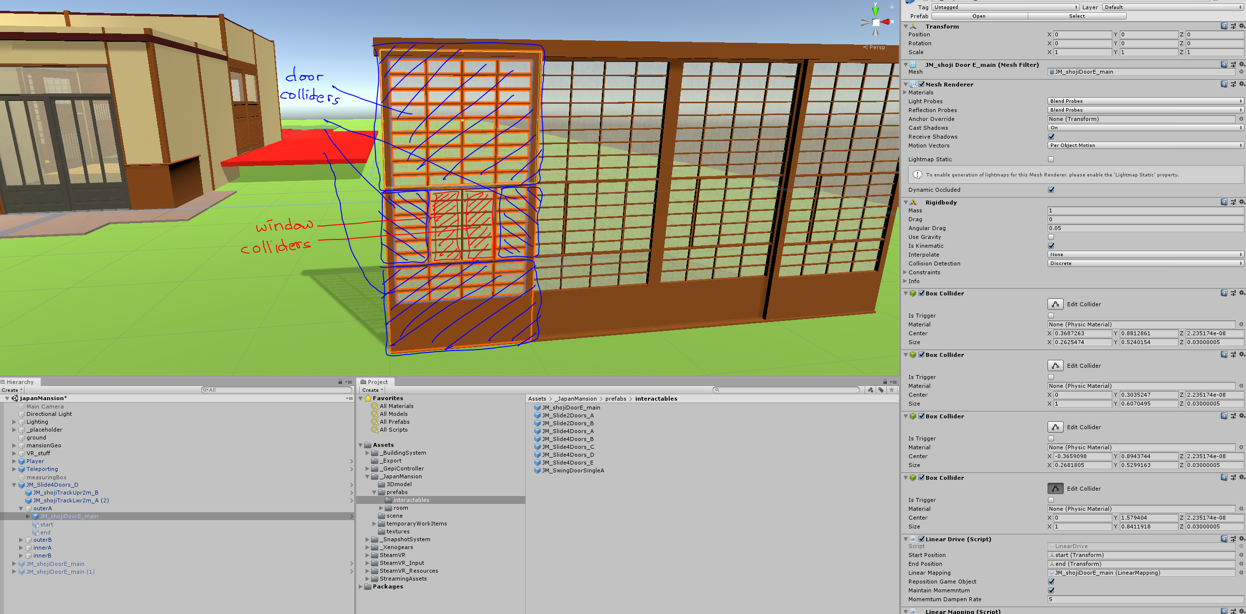The height and width of the screenshot is (614, 1246).
Task: Open the Cast Shadows dropdown
Action: point(1145,128)
